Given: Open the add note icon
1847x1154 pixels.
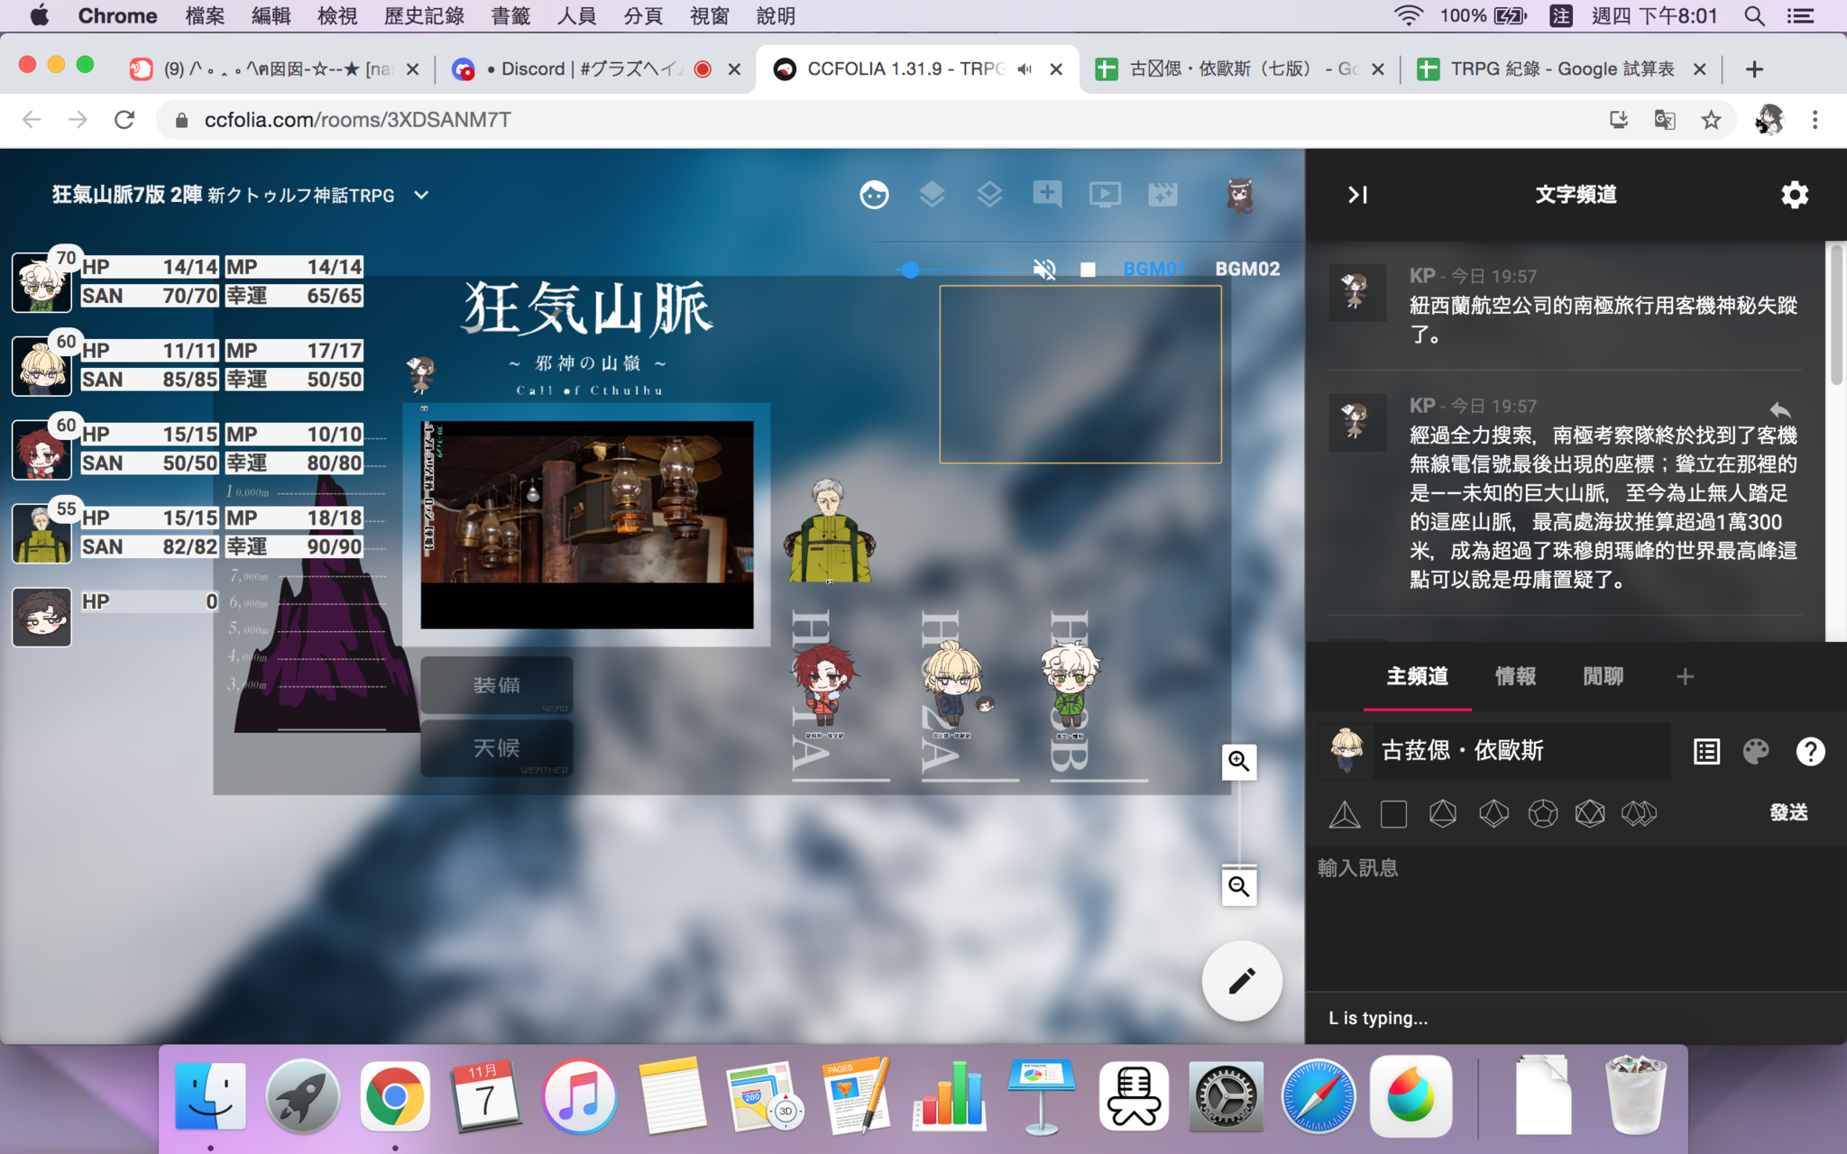Looking at the screenshot, I should [x=1047, y=195].
